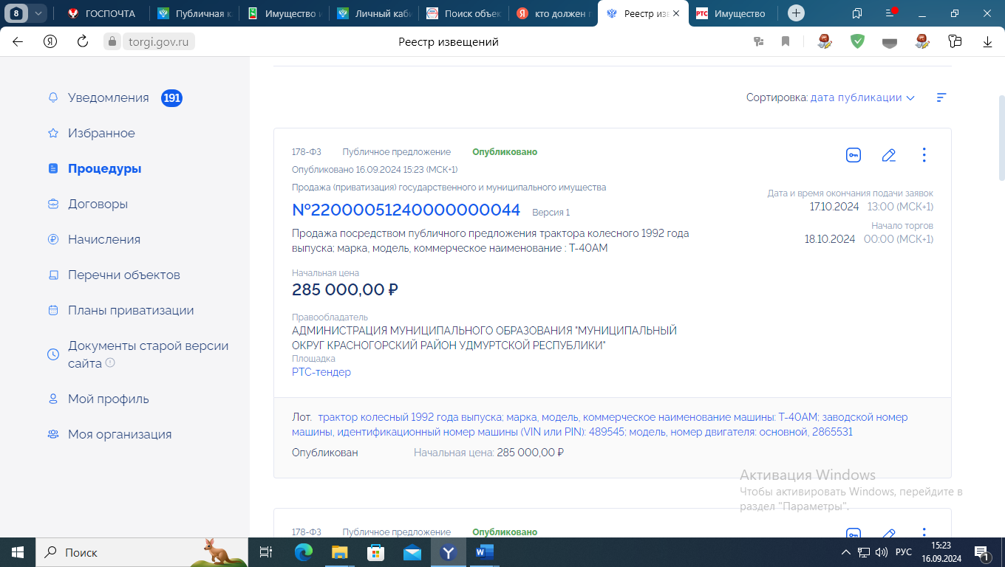Open the browser hamburger menu
The width and height of the screenshot is (1005, 567).
(889, 13)
